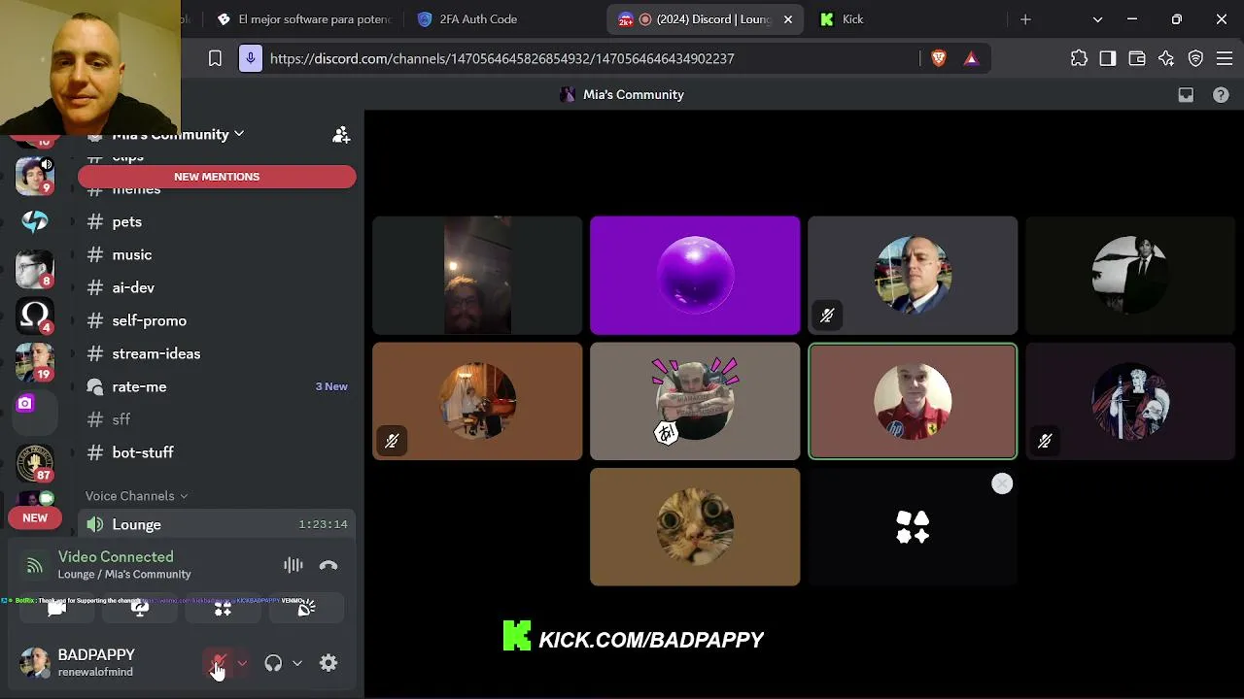The width and height of the screenshot is (1244, 699).
Task: Open Discord user settings gear
Action: tap(328, 663)
